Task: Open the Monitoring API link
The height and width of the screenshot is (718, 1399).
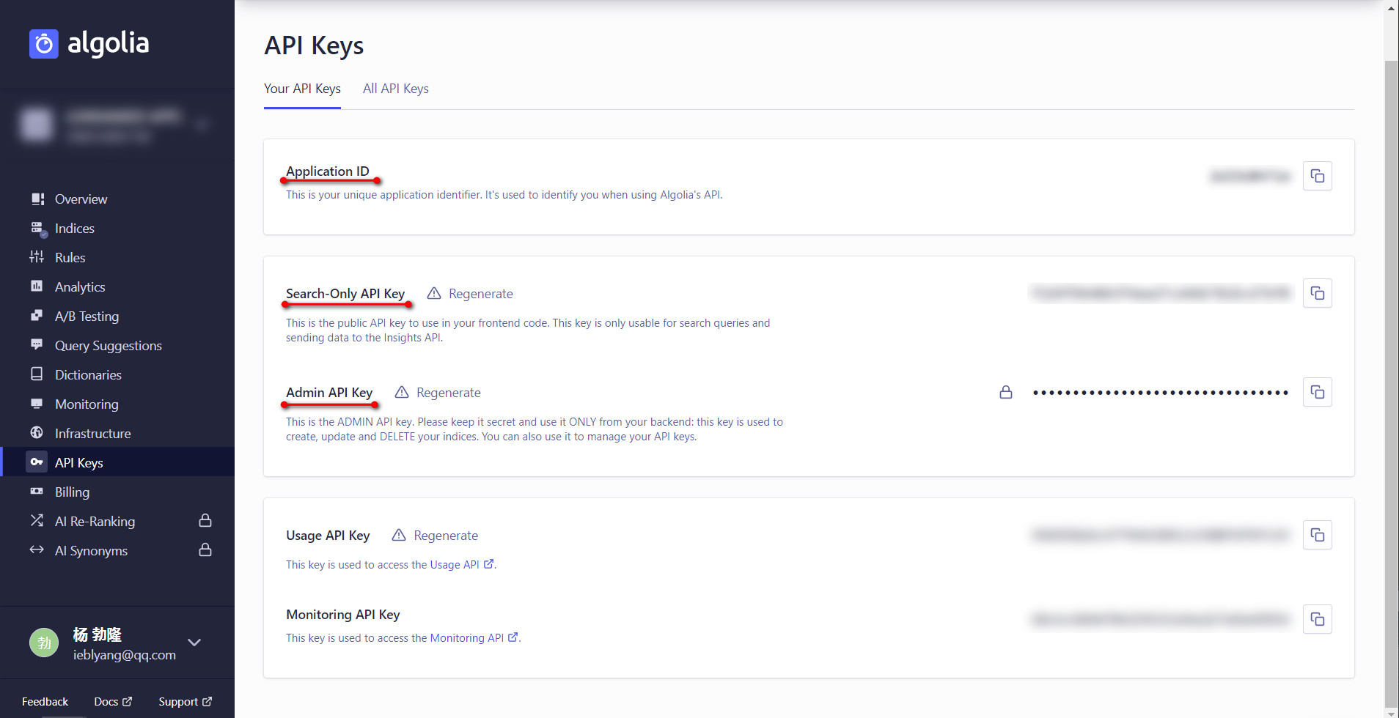Action: [474, 638]
